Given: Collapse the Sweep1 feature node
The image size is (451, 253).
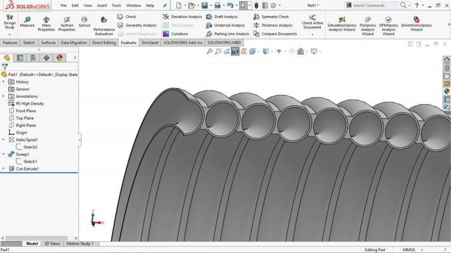Looking at the screenshot, I should 4,154.
